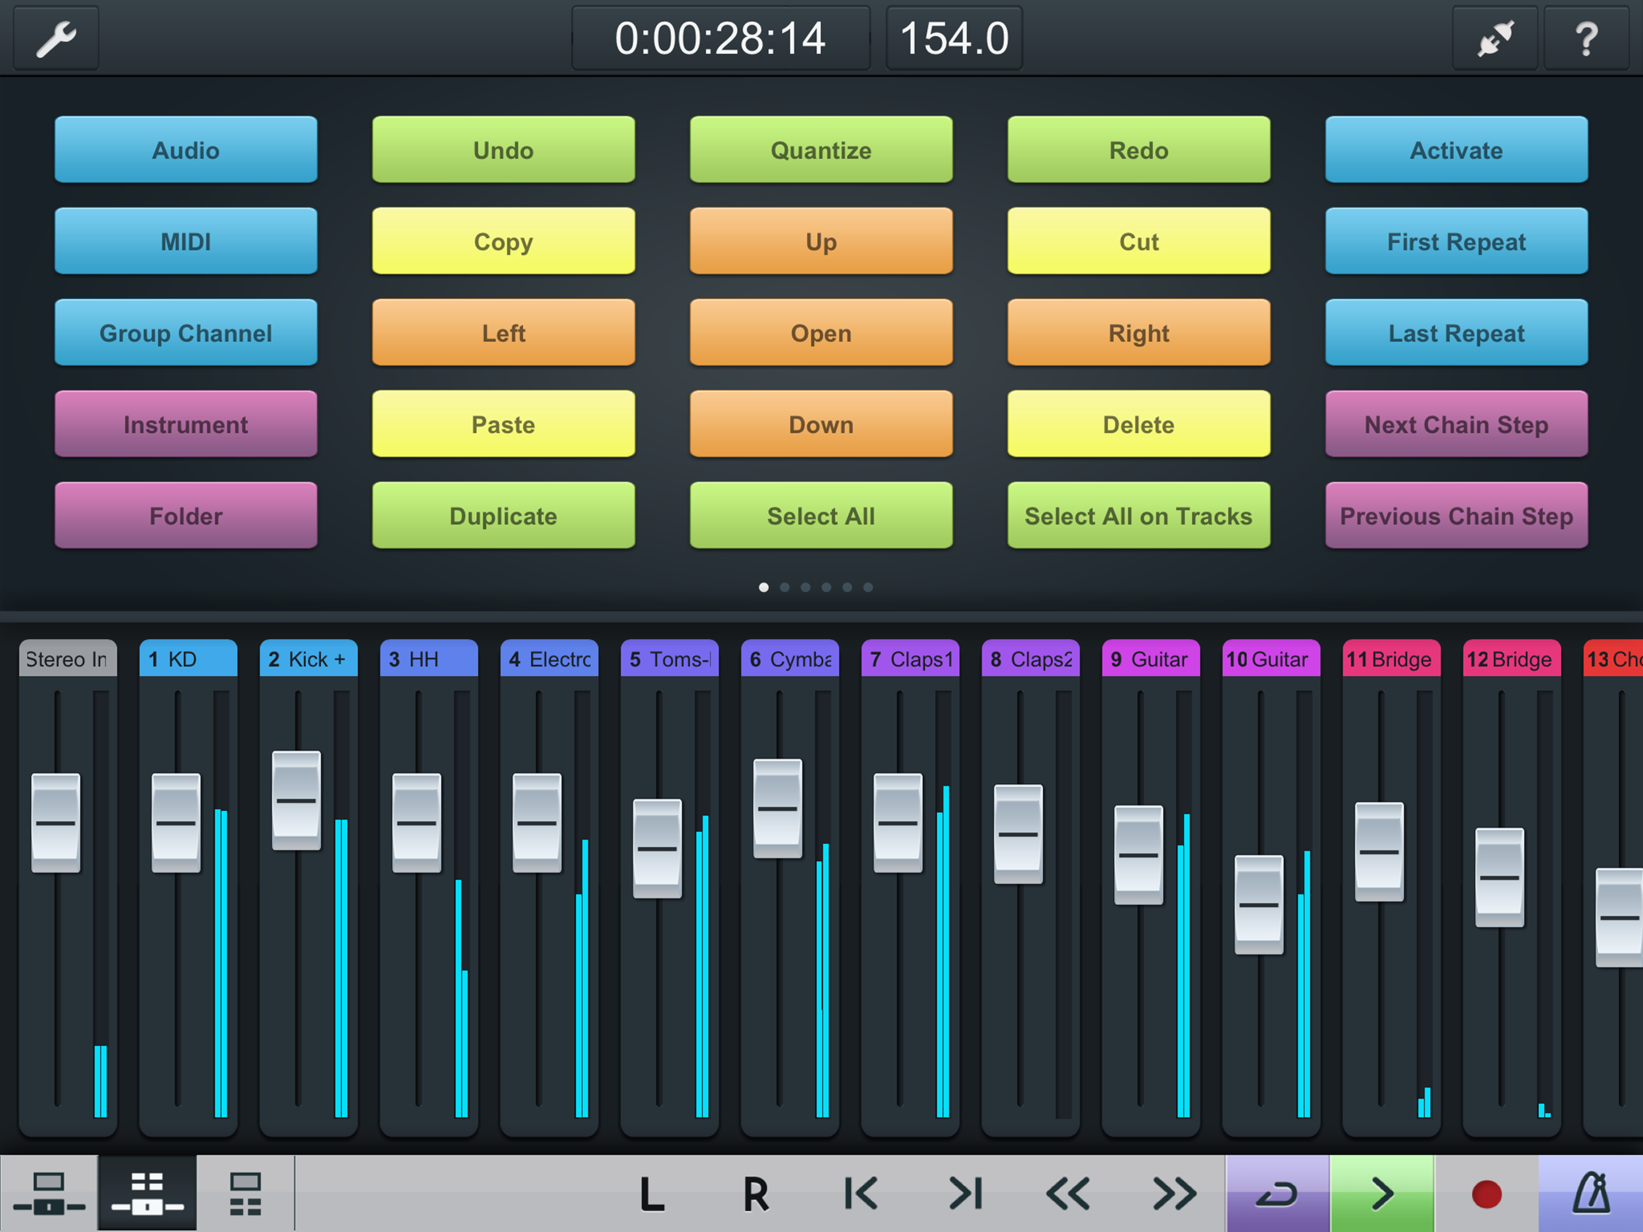This screenshot has width=1643, height=1232.
Task: Switch to the first layout view icon
Action: pos(49,1193)
